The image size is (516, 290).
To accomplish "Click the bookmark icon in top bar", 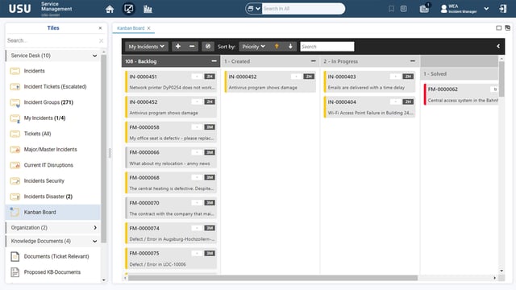I will pos(391,9).
